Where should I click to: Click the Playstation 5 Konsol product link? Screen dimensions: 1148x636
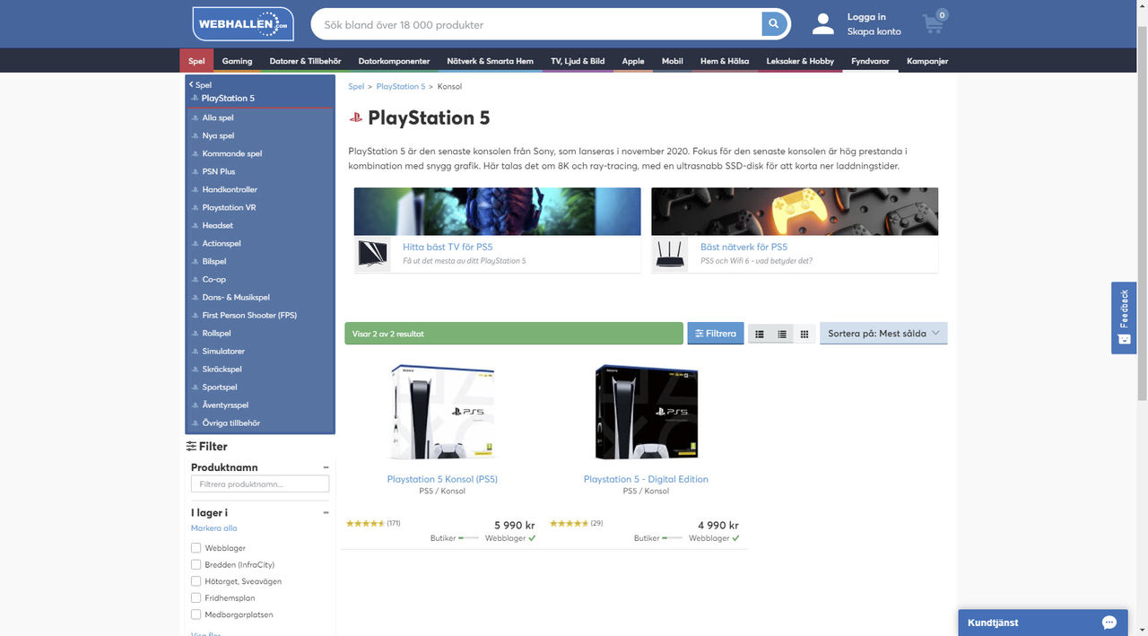pyautogui.click(x=442, y=479)
